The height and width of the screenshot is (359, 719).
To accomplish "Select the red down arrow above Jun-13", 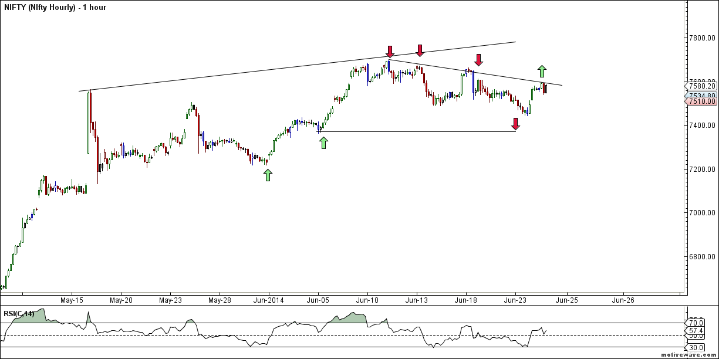I will [420, 50].
